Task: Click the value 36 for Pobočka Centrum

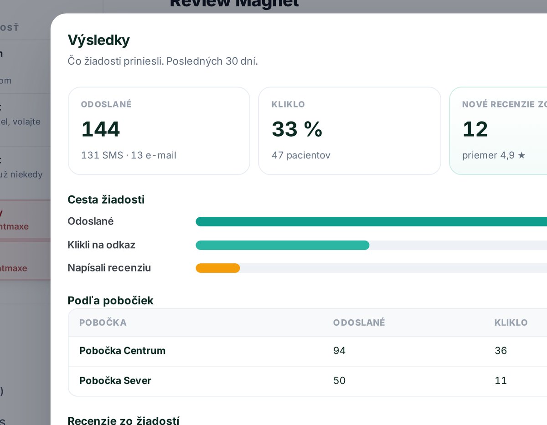Action: (x=501, y=351)
